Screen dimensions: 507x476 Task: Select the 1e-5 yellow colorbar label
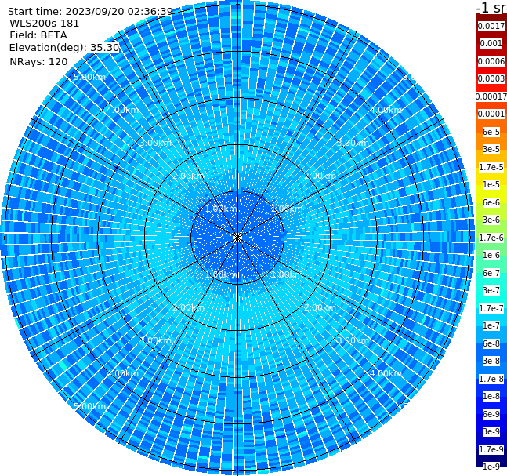point(491,184)
